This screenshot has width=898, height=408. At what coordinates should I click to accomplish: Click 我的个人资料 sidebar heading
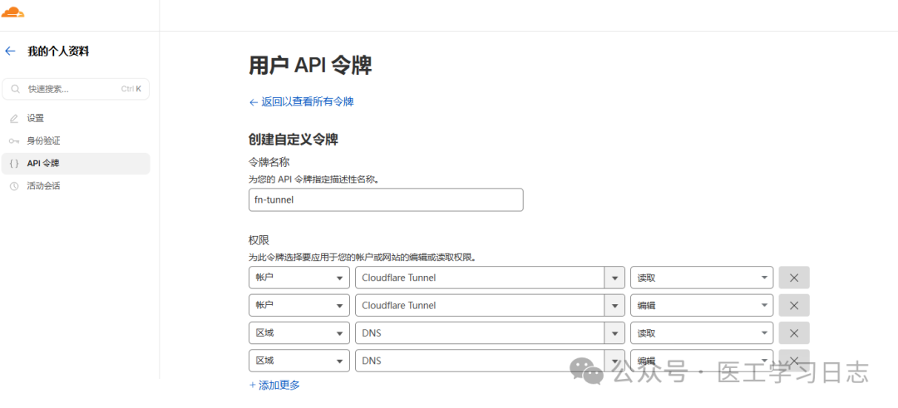(x=58, y=52)
